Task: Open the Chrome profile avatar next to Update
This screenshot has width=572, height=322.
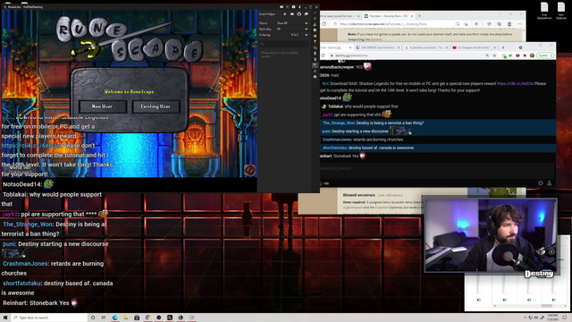Action: tap(532, 55)
